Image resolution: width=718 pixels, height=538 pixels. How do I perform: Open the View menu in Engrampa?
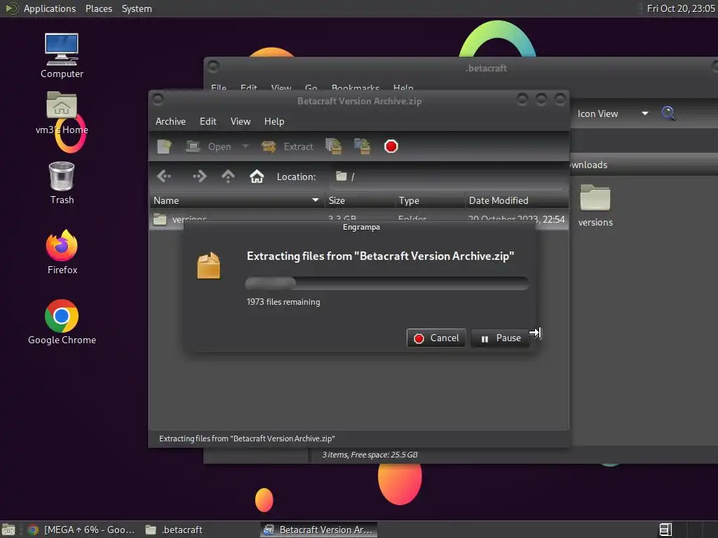pyautogui.click(x=241, y=121)
